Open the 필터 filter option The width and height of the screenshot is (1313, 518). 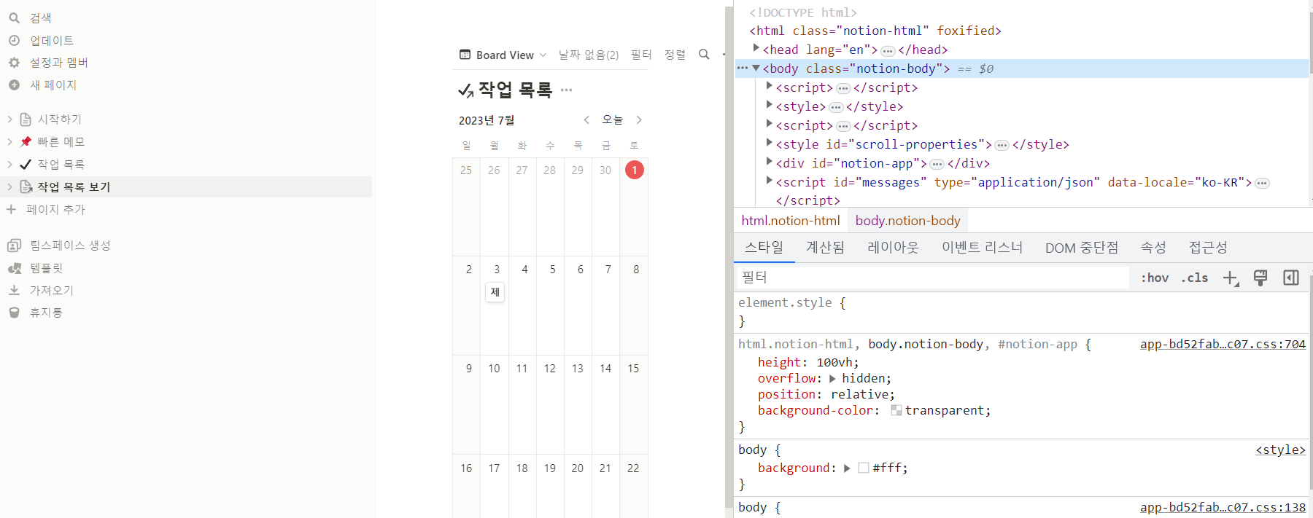tap(641, 55)
